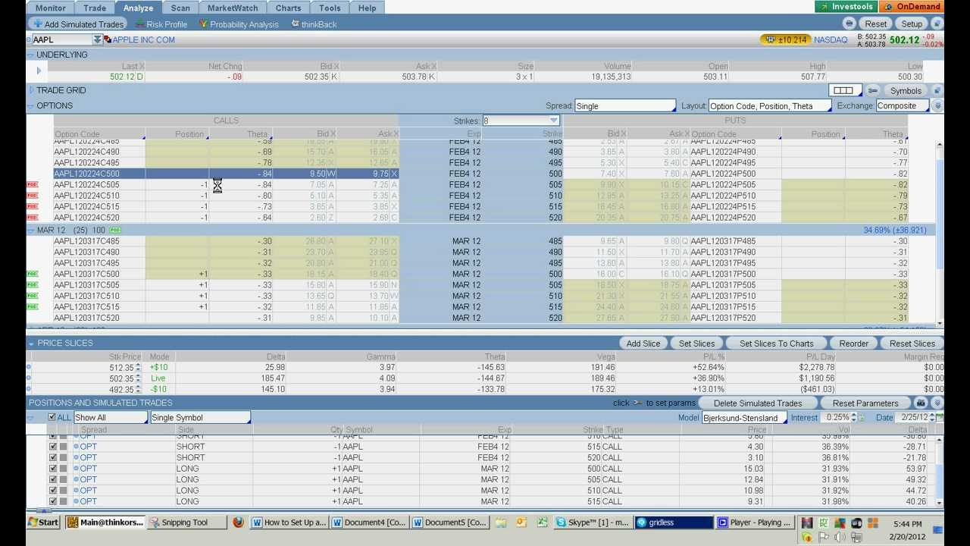
Task: Click the camera icon beside Reset Parameters
Action: tap(920, 403)
